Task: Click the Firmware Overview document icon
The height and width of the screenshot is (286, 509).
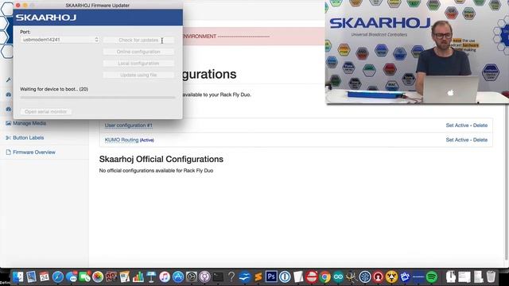Action: 9,152
